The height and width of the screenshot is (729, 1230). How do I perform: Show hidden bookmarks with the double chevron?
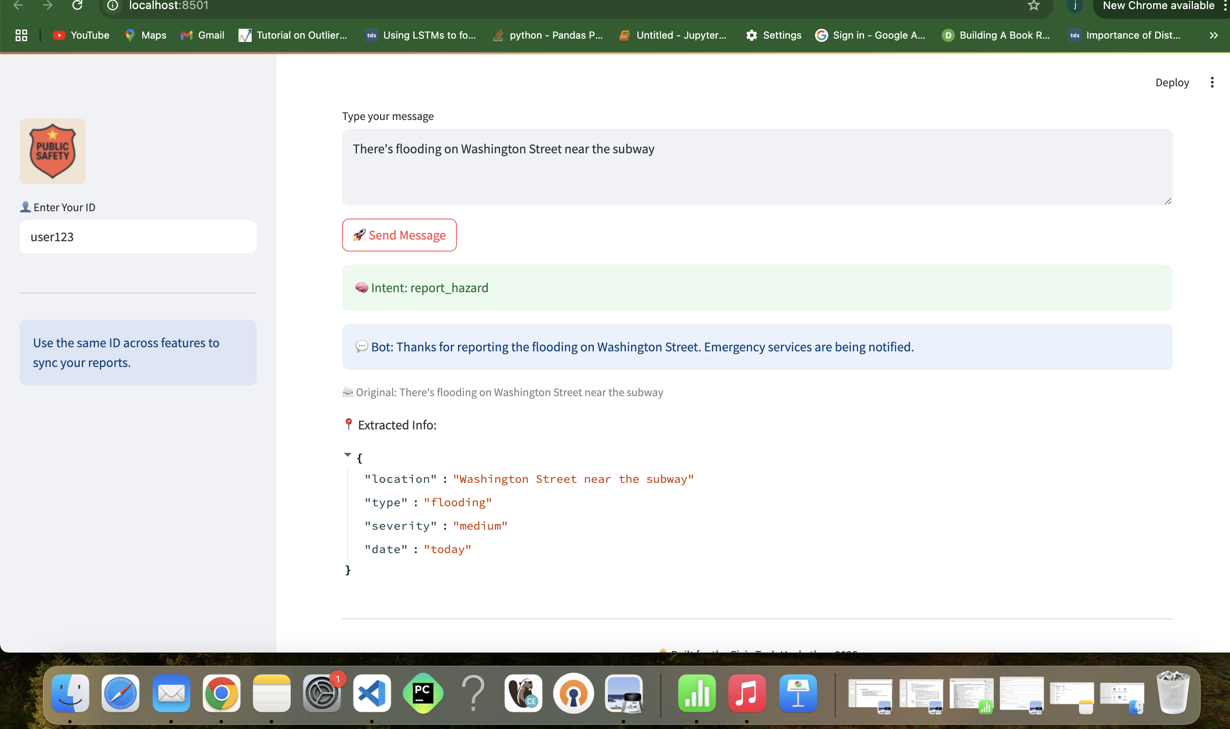pyautogui.click(x=1213, y=35)
